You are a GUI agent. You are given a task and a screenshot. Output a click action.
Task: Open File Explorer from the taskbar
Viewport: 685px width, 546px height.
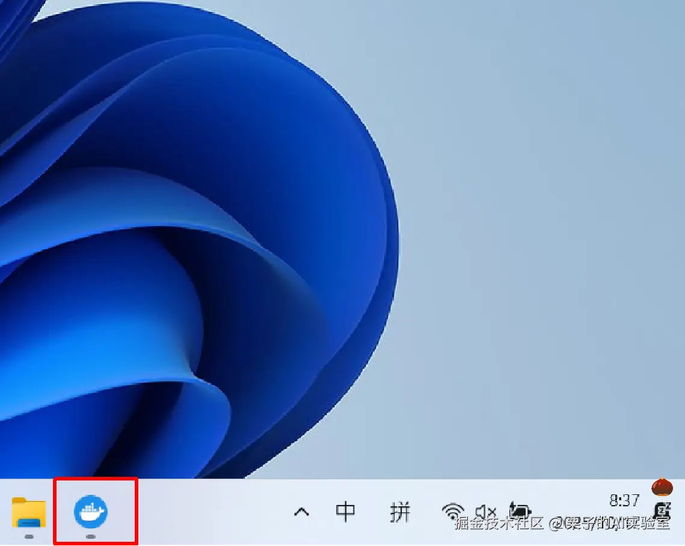tap(29, 512)
